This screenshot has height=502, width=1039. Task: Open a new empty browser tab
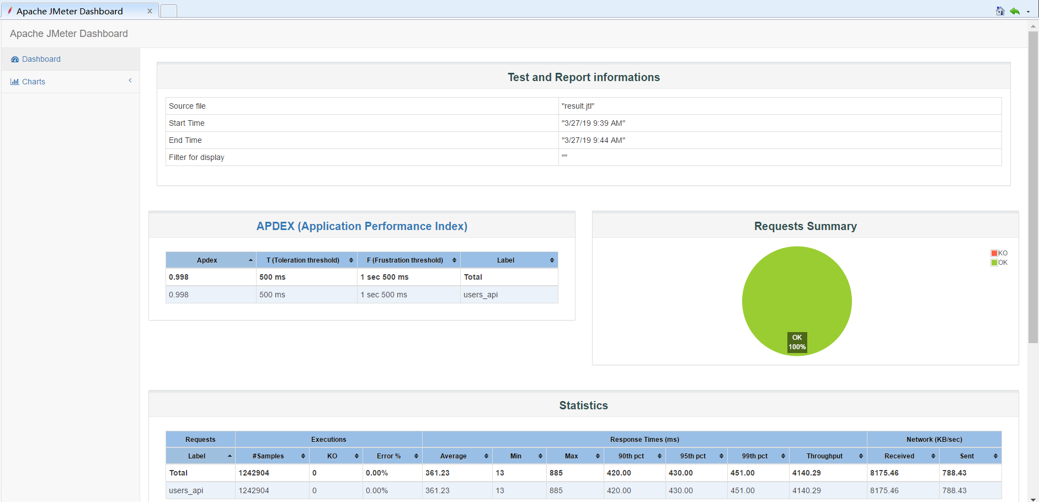coord(169,10)
